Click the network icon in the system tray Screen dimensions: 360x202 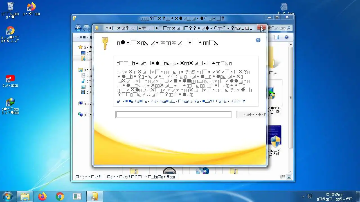tap(310, 196)
